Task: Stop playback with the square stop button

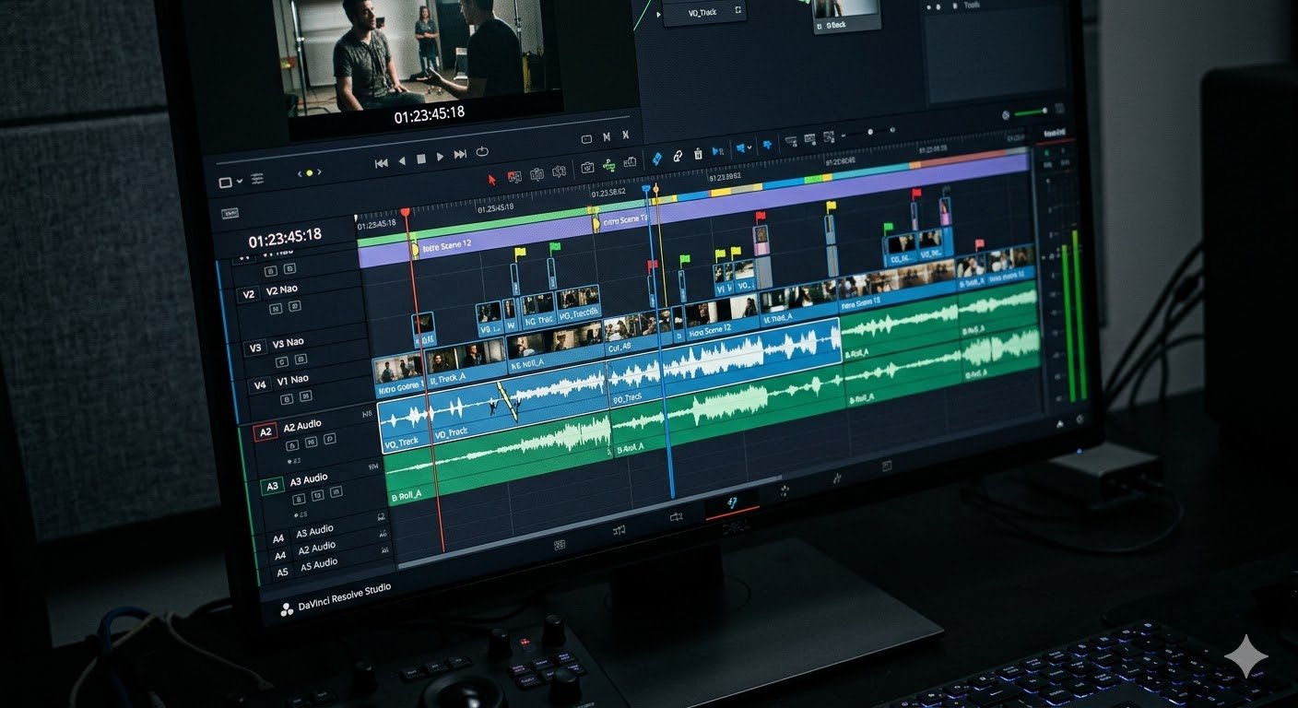Action: coord(421,159)
